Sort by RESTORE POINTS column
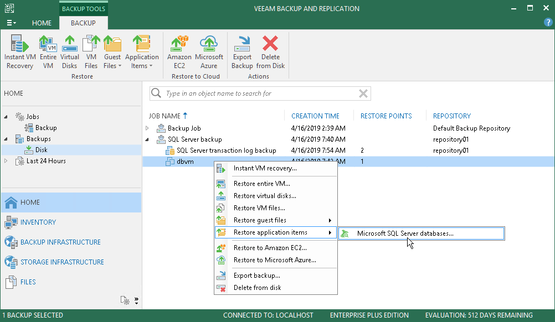This screenshot has width=555, height=322. coord(386,116)
